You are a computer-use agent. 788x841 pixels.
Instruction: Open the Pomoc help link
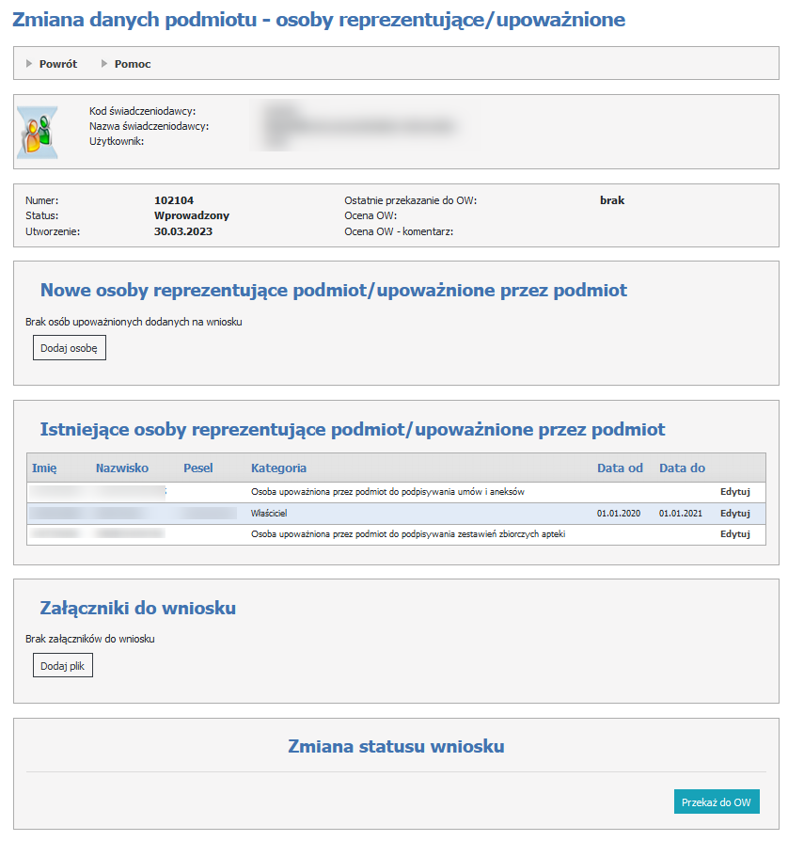[x=133, y=64]
